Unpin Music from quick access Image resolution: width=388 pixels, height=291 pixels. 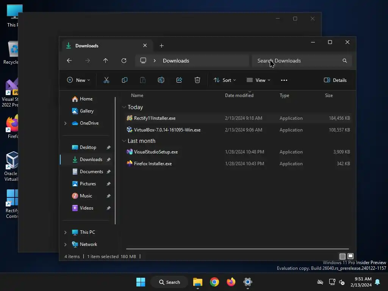[108, 196]
